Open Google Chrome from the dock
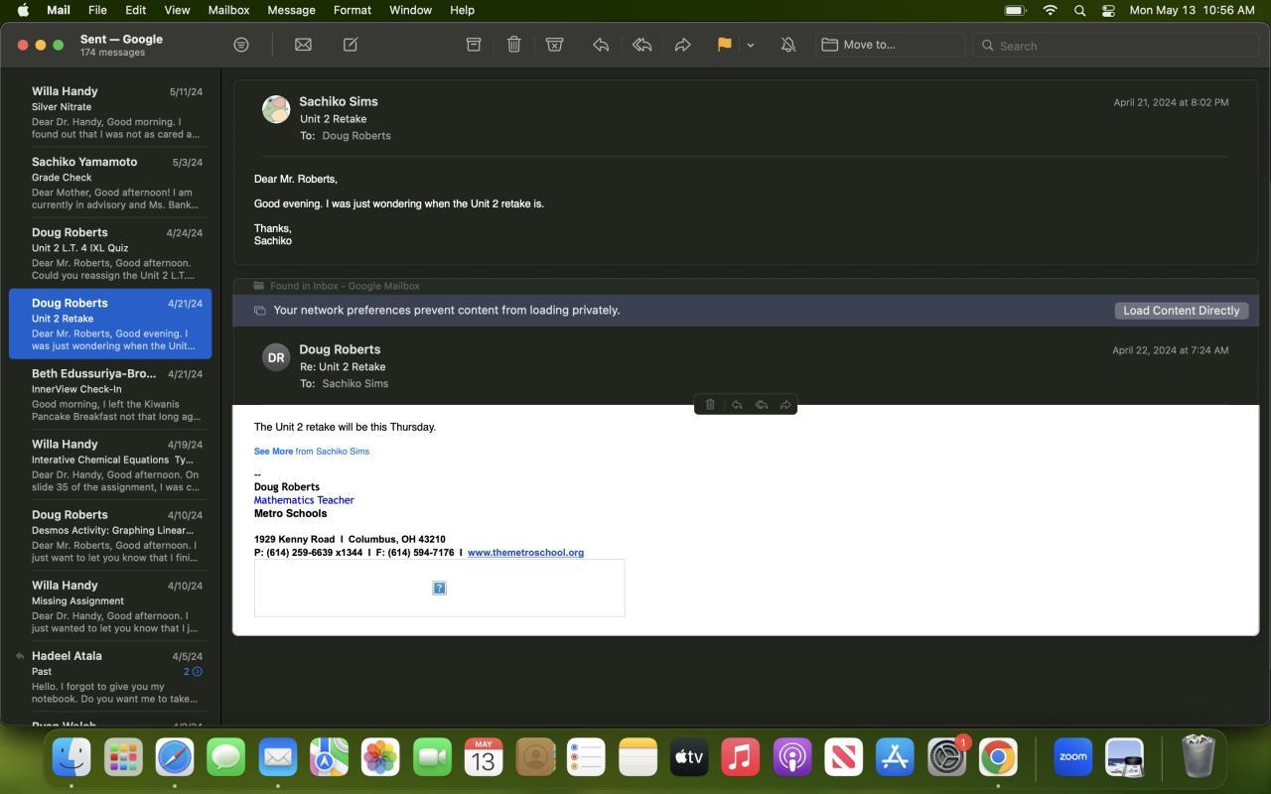The height and width of the screenshot is (794, 1271). [998, 757]
